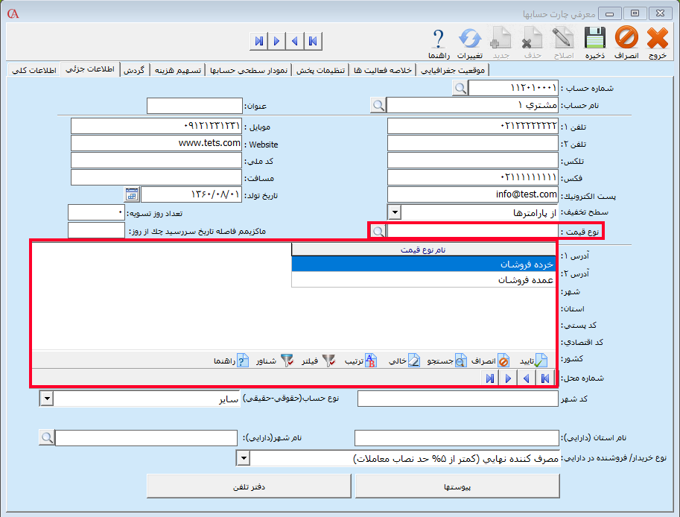
Task: Open the سطح تخفیف dropdown
Action: [x=395, y=212]
